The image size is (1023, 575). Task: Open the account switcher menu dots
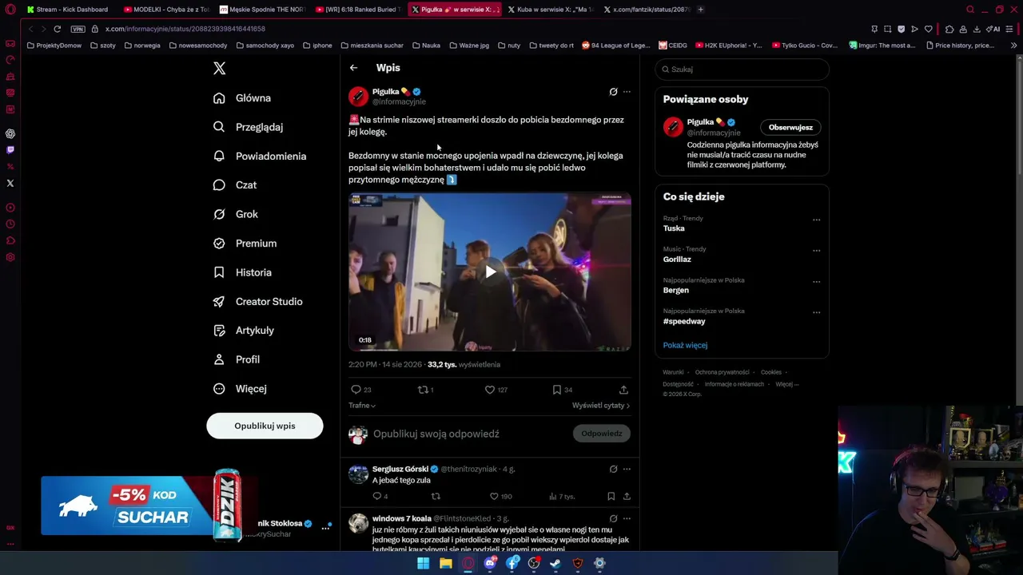pyautogui.click(x=325, y=527)
